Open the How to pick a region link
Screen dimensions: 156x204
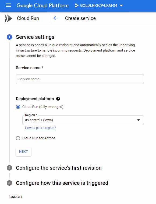40,128
